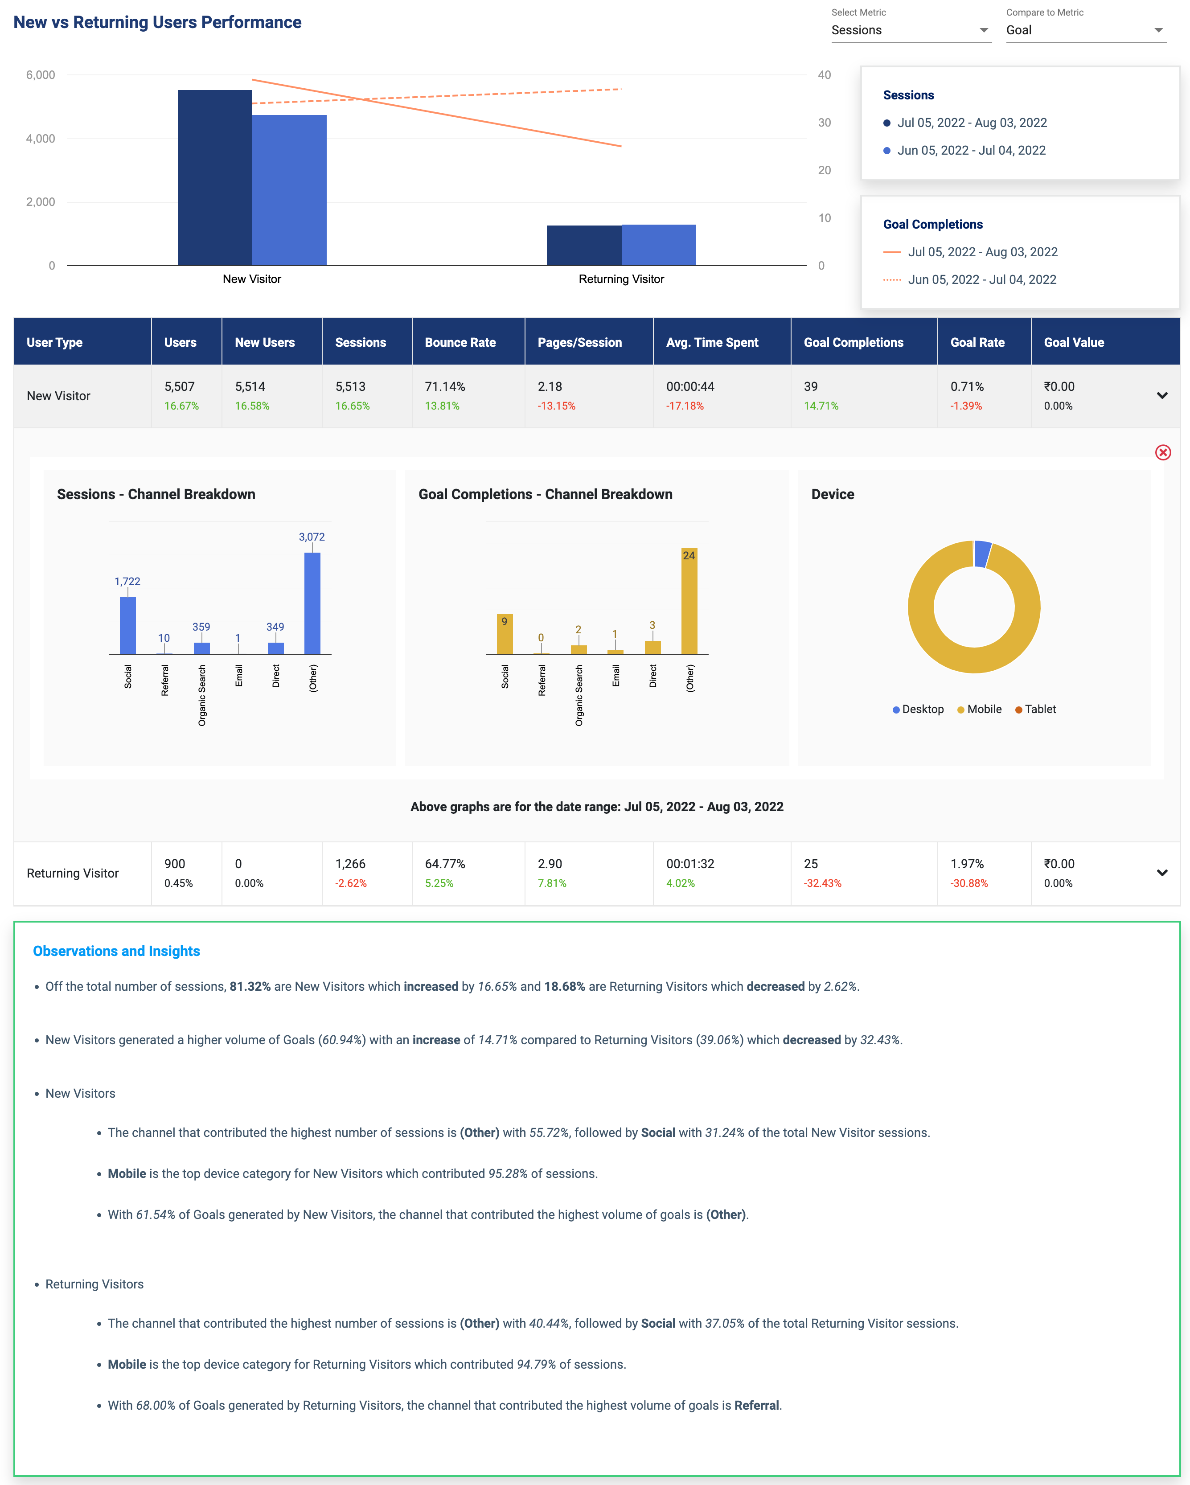Viewport: 1190px width, 1485px height.
Task: Expand the Returning Visitor row details
Action: [x=1162, y=873]
